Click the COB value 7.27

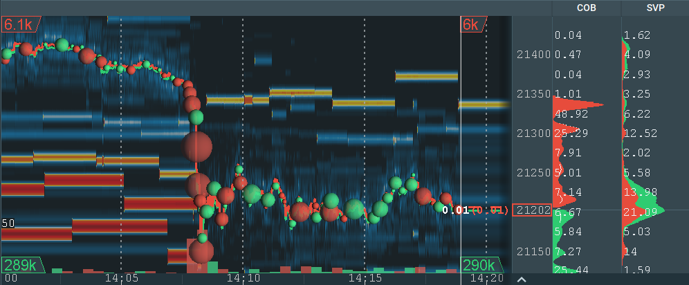point(568,252)
